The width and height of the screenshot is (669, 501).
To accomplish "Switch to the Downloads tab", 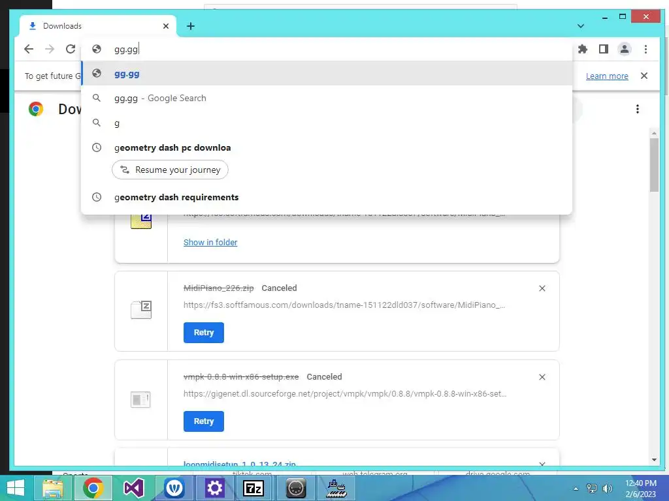I will 98,26.
